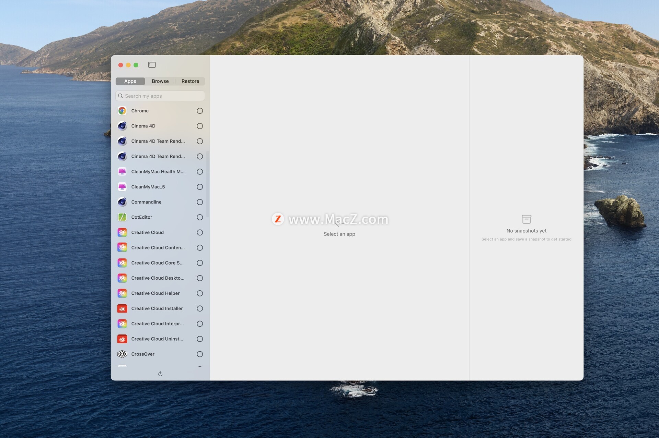Screen dimensions: 659x438
Task: Click the Creative Cloud Uninst... icon
Action: 122,339
